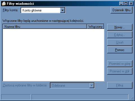Click the Odebrane folder combo box

[72, 86]
